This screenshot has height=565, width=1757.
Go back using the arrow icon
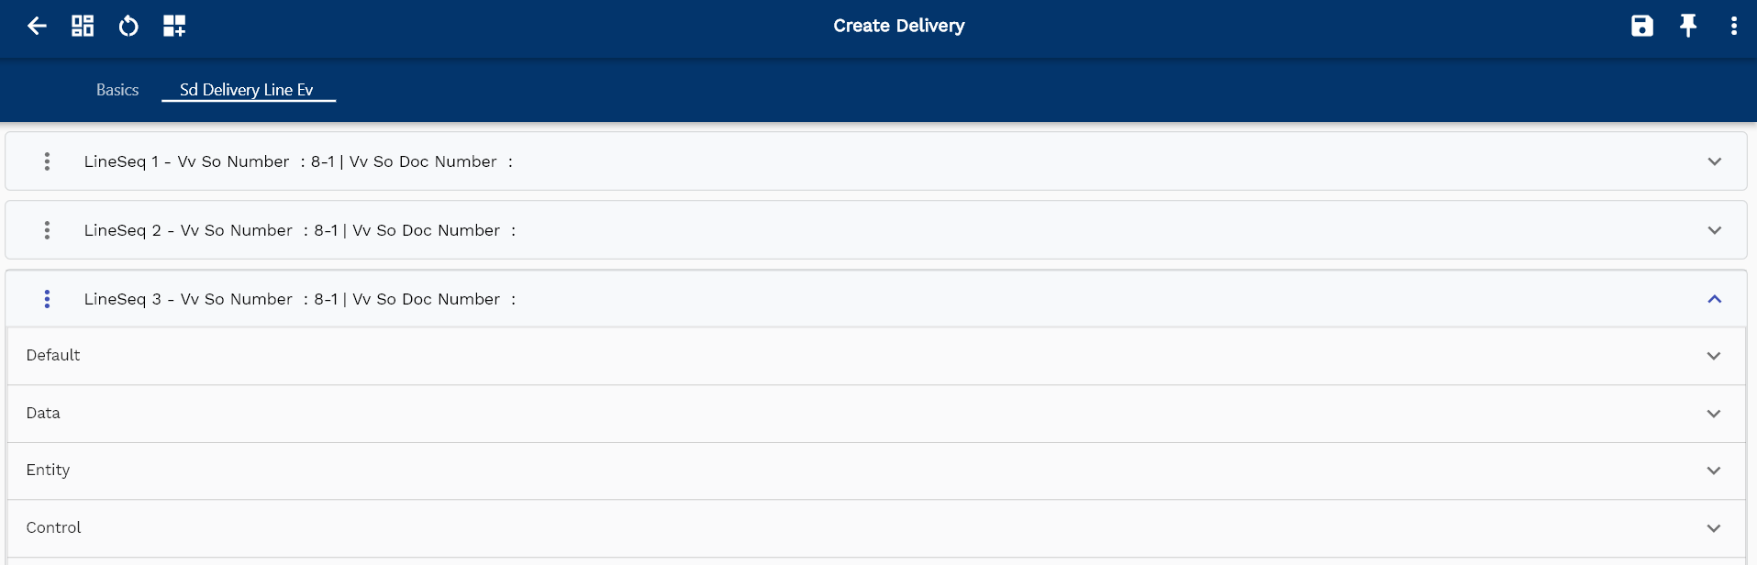37,26
